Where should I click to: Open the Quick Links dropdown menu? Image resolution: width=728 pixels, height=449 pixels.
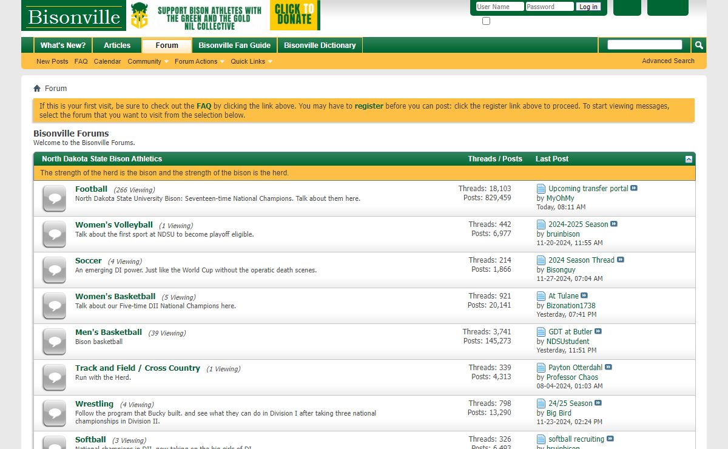(251, 61)
